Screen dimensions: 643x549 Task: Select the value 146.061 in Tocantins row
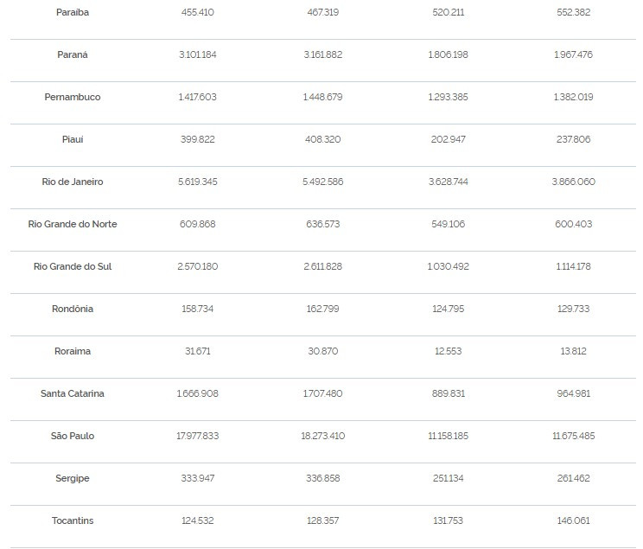[574, 520]
